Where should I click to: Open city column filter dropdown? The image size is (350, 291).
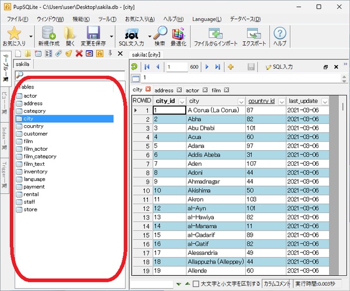pyautogui.click(x=241, y=102)
